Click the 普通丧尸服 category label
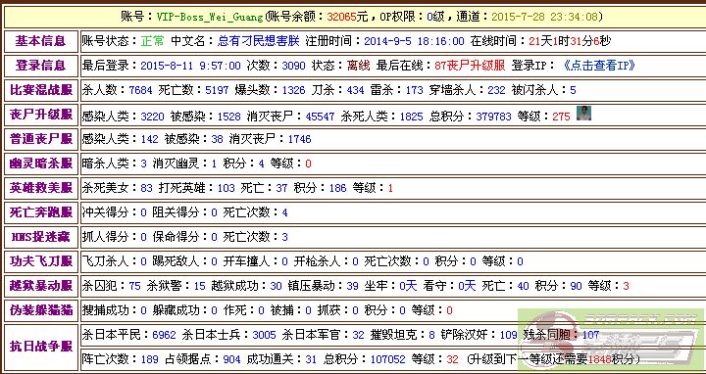The width and height of the screenshot is (706, 374). click(x=41, y=139)
